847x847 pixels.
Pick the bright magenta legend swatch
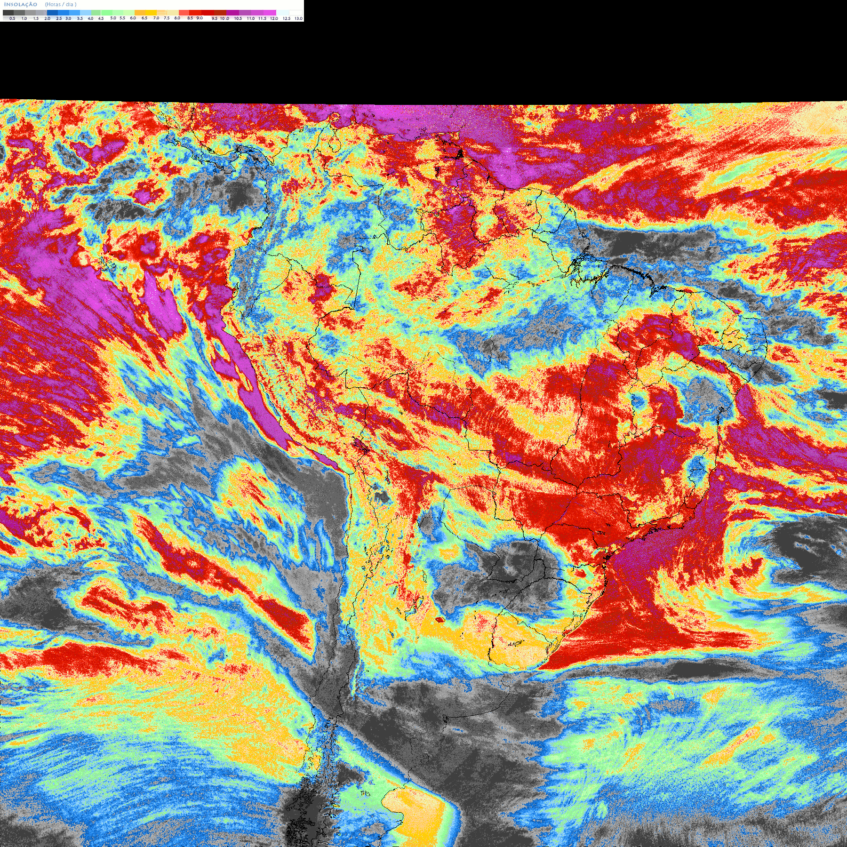[x=270, y=13]
